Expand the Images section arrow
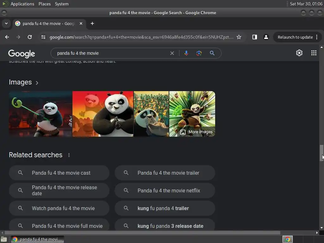 pos(37,83)
